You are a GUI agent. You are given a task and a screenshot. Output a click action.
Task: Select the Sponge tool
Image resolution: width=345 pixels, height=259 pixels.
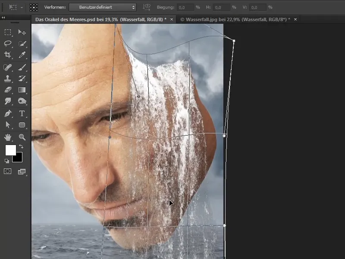22,101
